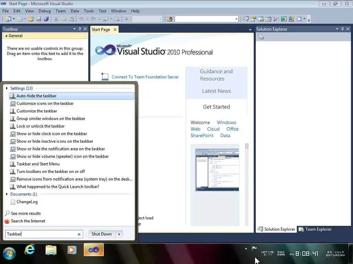Viewport: 353px width, 264px height.
Task: Click the Paste toolbar icon
Action: (x=71, y=19)
